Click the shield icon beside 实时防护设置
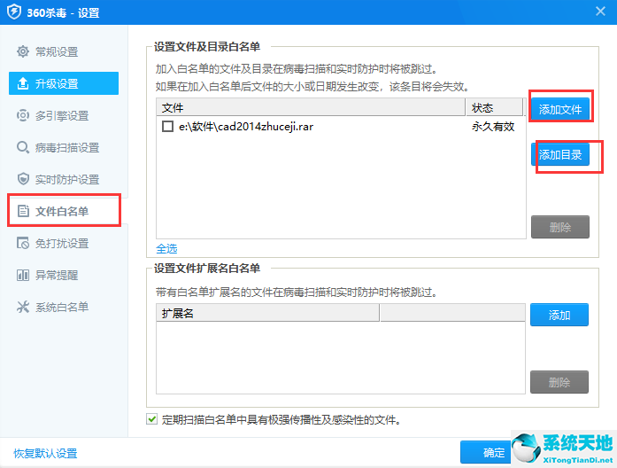 (x=23, y=179)
